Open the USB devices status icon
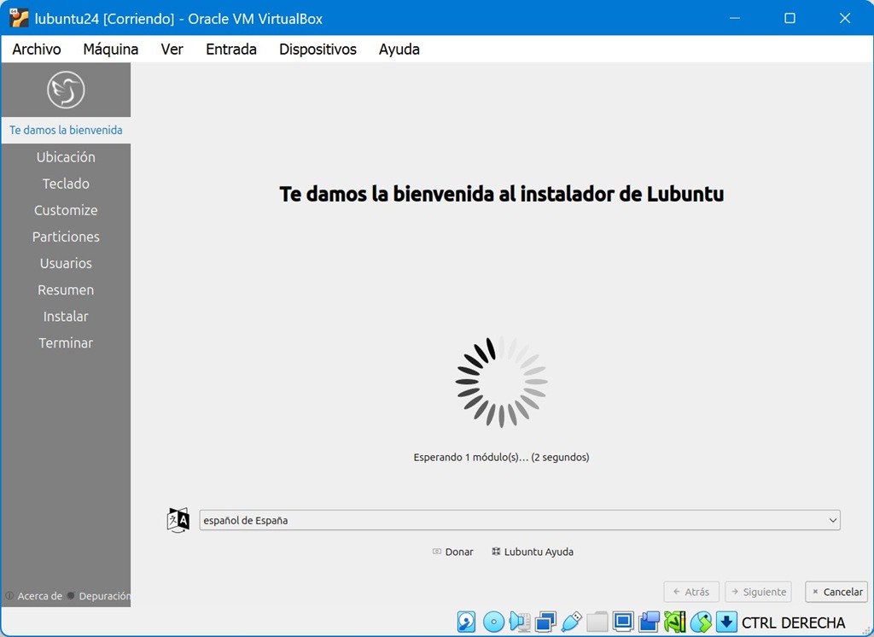Screen dimensions: 874x637 point(572,622)
